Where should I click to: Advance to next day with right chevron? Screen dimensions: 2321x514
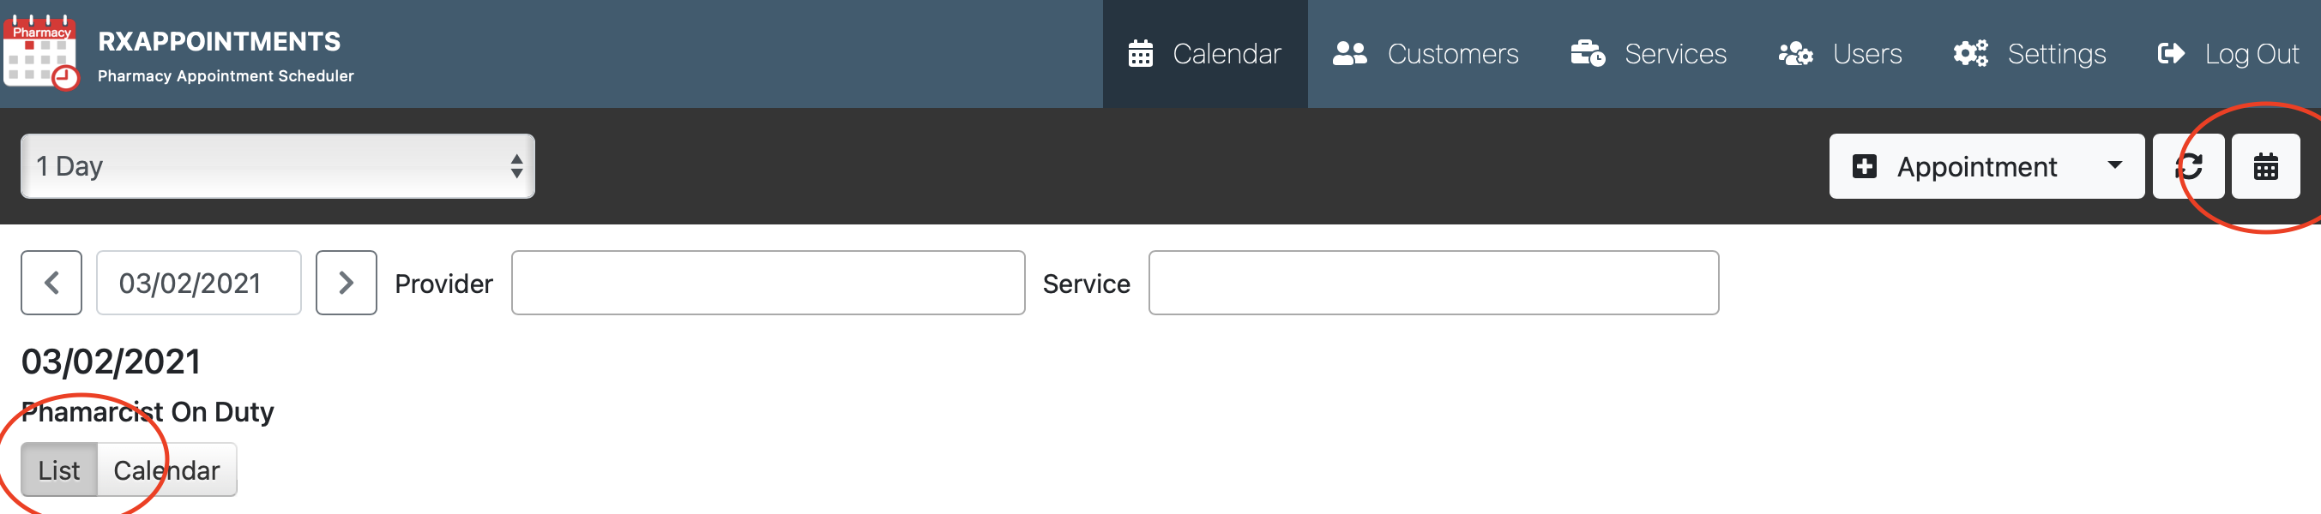346,283
